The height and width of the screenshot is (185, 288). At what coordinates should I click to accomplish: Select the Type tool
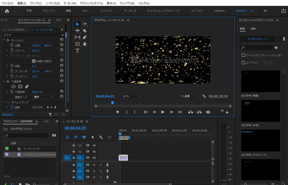pyautogui.click(x=77, y=51)
